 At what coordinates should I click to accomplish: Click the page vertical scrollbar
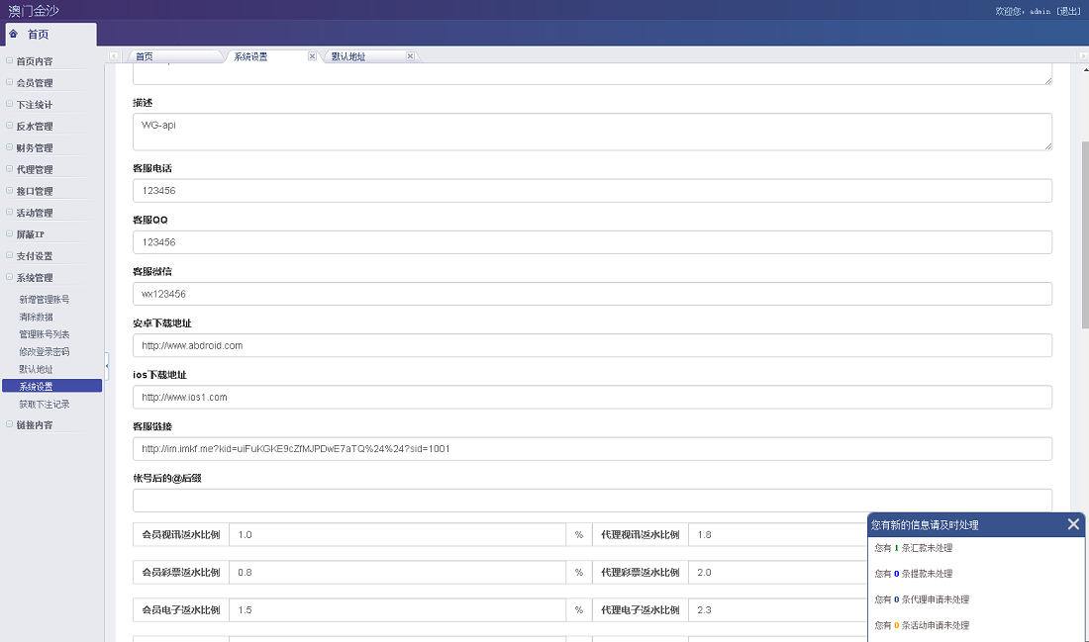(x=1084, y=237)
